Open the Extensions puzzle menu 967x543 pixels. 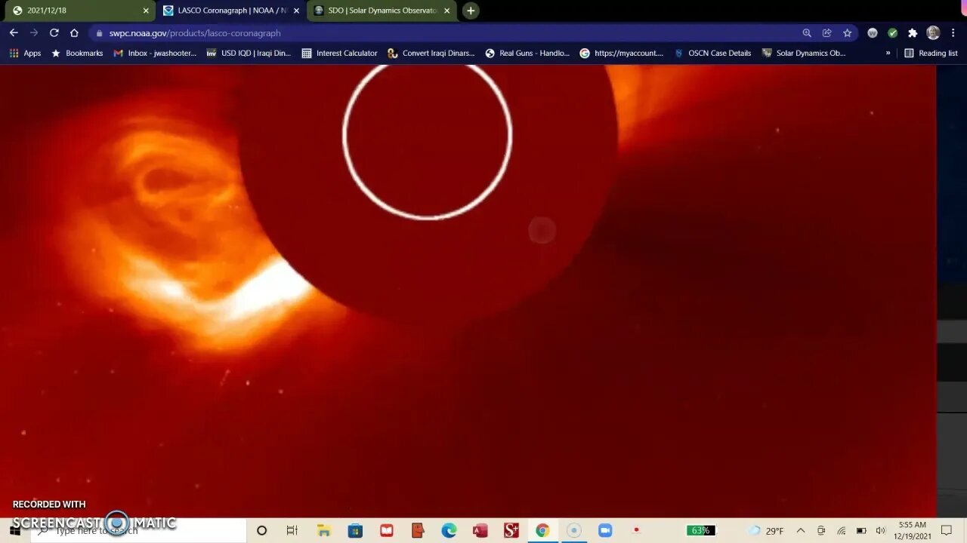[x=913, y=32]
